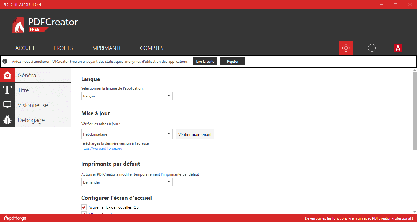Click the Général house-gear icon
The width and height of the screenshot is (417, 222).
7,75
